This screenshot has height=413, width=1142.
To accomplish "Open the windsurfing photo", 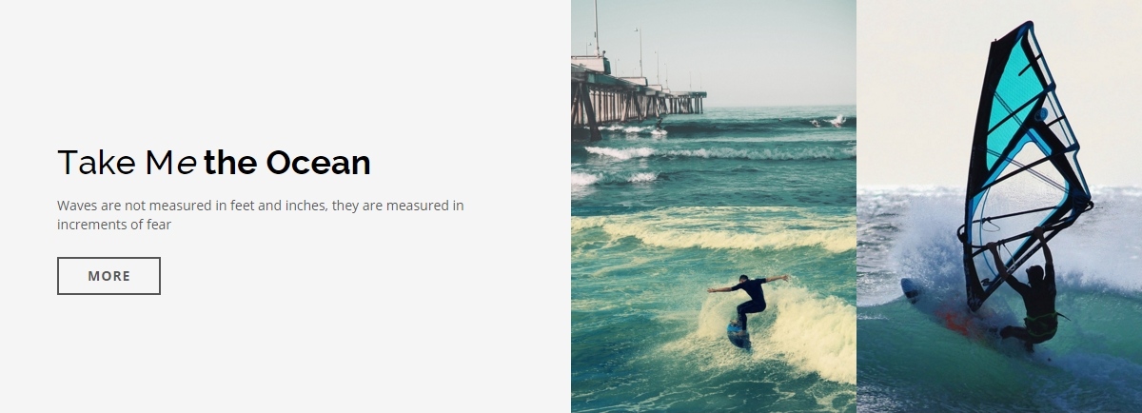I will (x=999, y=206).
